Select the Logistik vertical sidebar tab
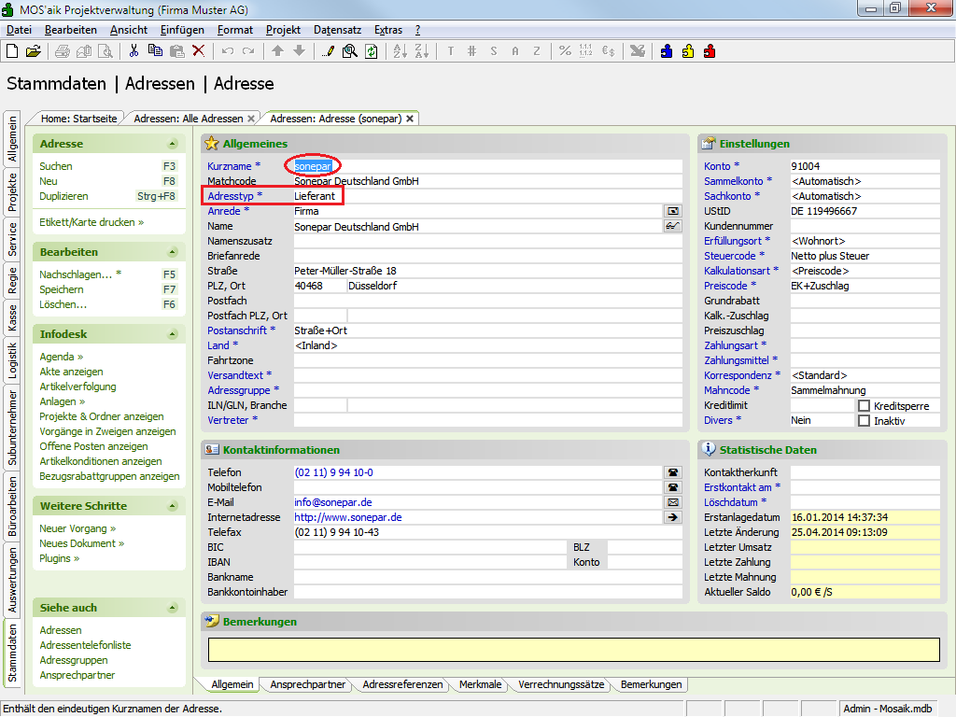956x717 pixels. 12,361
